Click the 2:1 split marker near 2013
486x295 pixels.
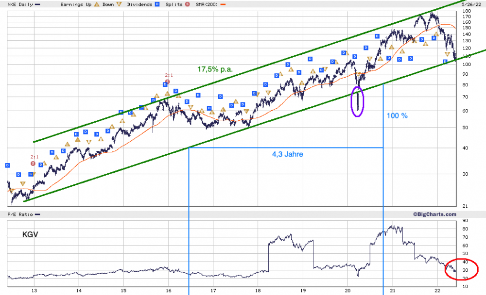33,164
